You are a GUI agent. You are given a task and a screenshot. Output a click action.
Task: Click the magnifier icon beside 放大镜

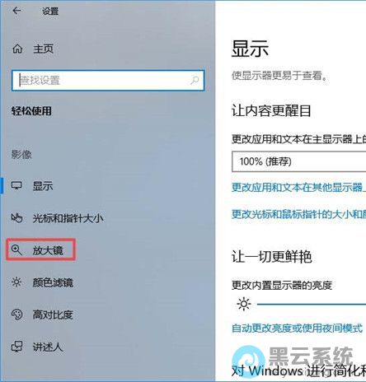pyautogui.click(x=16, y=250)
